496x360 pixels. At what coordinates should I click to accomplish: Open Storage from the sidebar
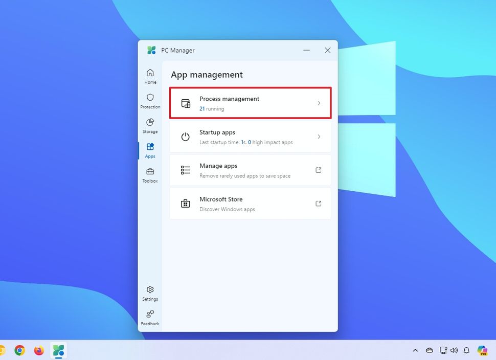(150, 123)
